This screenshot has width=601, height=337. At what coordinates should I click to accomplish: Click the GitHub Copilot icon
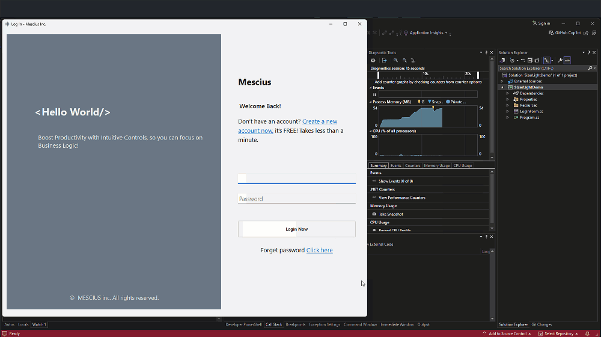click(x=551, y=33)
